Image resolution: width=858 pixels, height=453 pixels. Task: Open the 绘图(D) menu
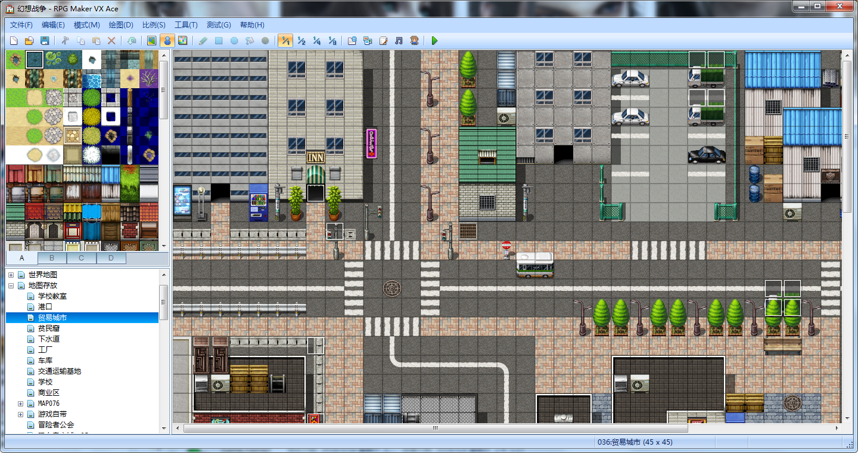click(121, 25)
